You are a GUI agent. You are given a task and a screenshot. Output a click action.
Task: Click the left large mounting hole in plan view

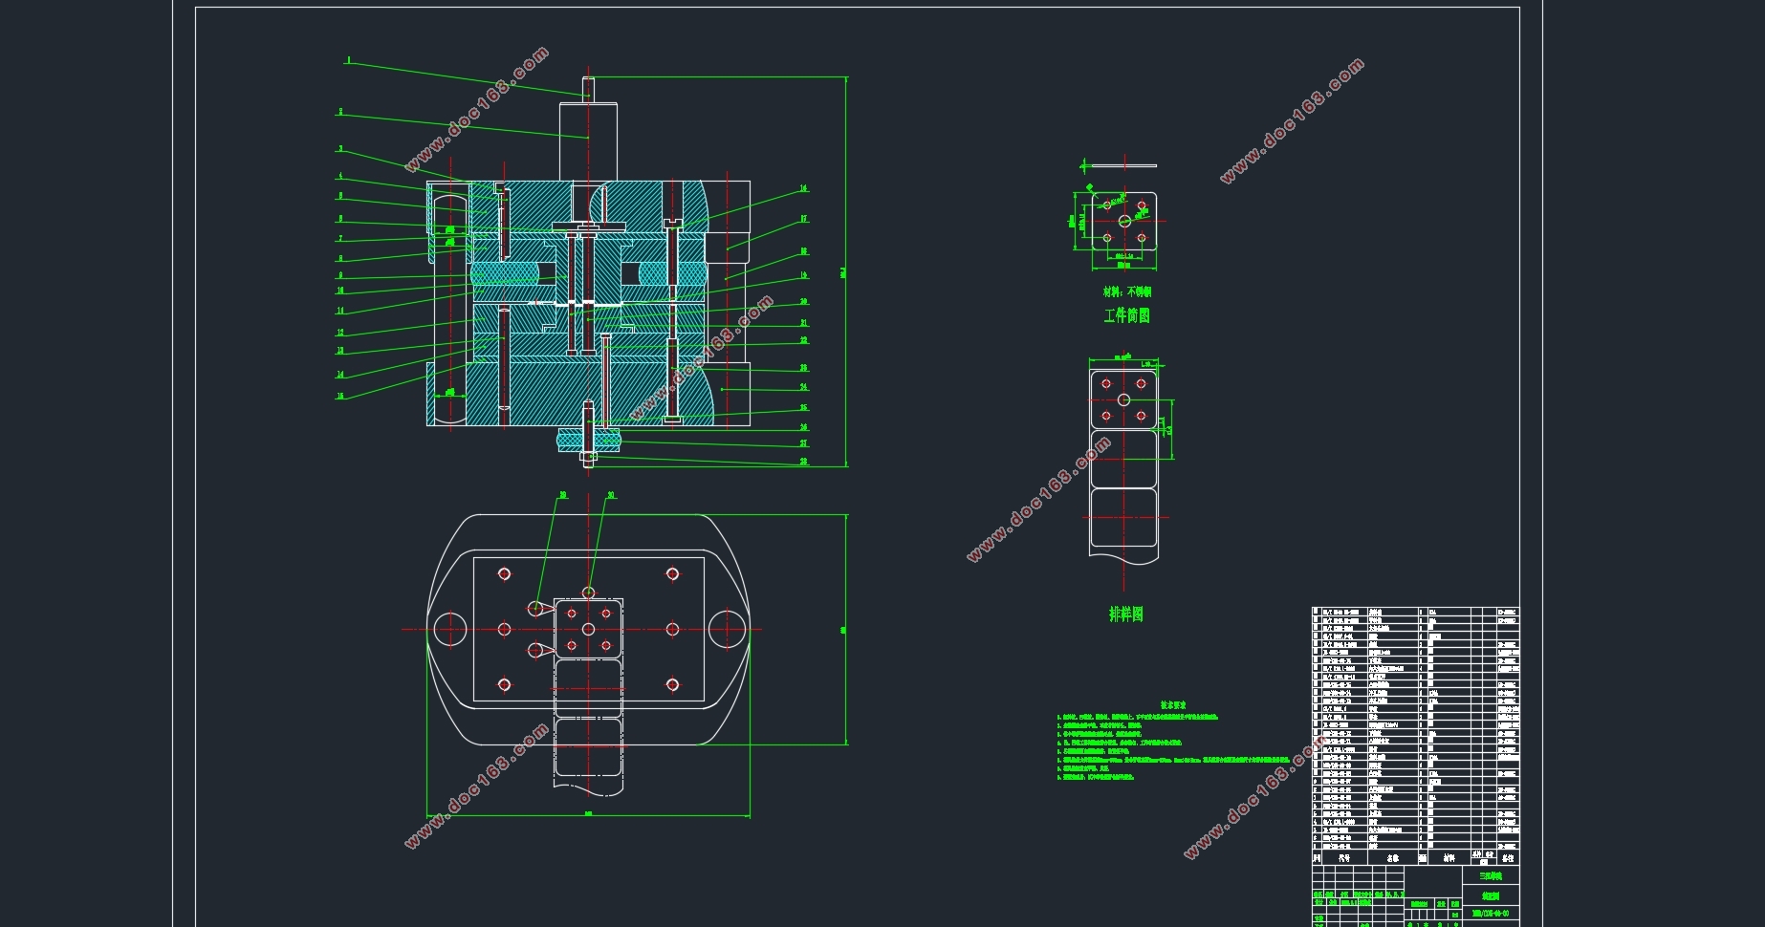pos(449,630)
